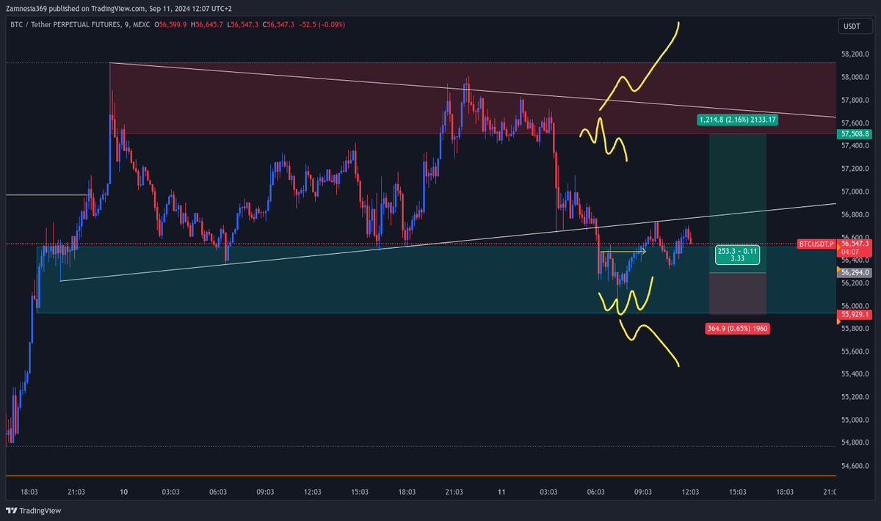Viewport: 881px width, 521px height.
Task: Click the 58,200 price axis label
Action: [856, 54]
